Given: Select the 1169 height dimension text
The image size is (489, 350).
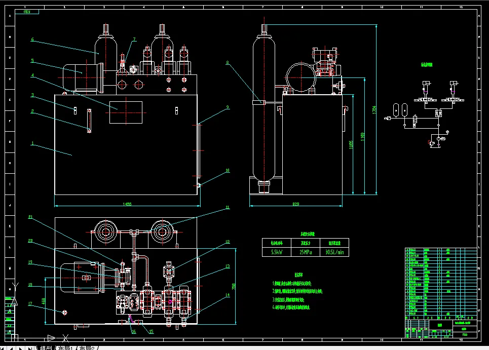Looking at the screenshot, I should tap(362, 137).
